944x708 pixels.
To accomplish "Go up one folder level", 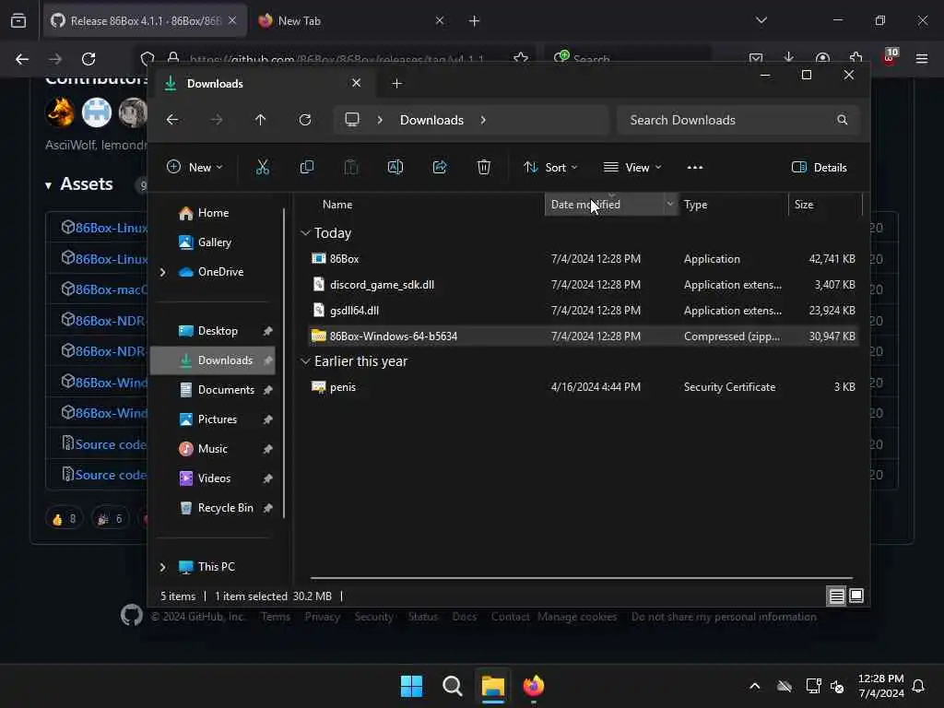I will [x=260, y=120].
